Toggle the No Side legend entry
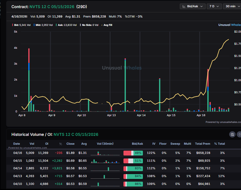Screen dimensions: 241x190 (89, 25)
